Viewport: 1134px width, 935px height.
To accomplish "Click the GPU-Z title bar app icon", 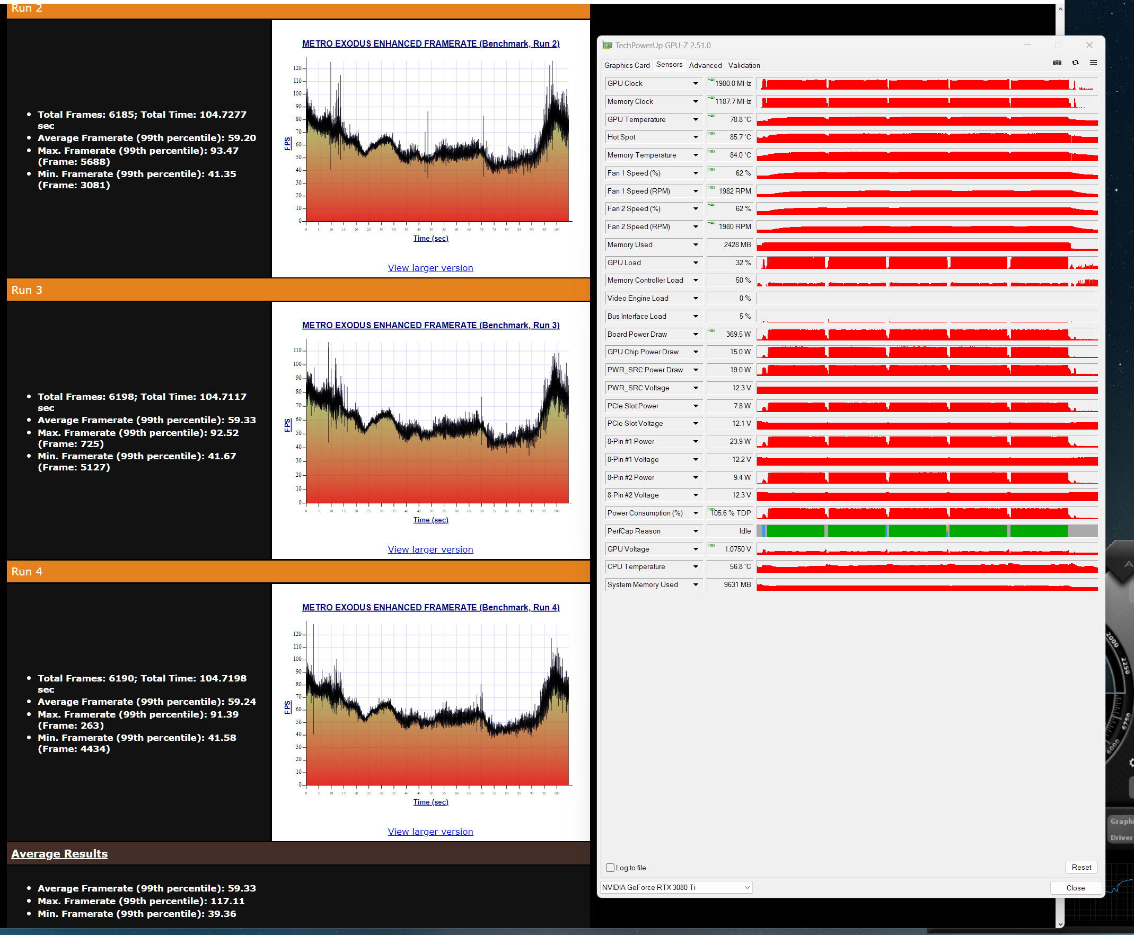I will click(608, 46).
